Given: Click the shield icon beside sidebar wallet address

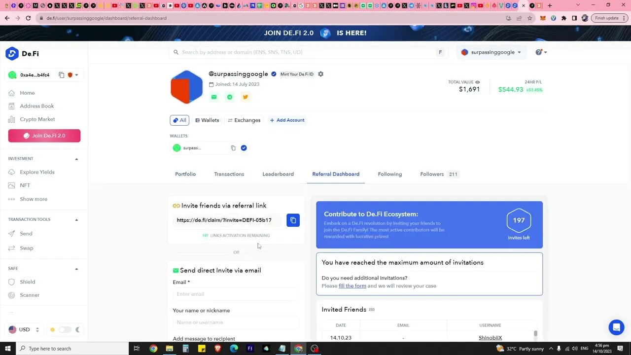Looking at the screenshot, I should [70, 75].
